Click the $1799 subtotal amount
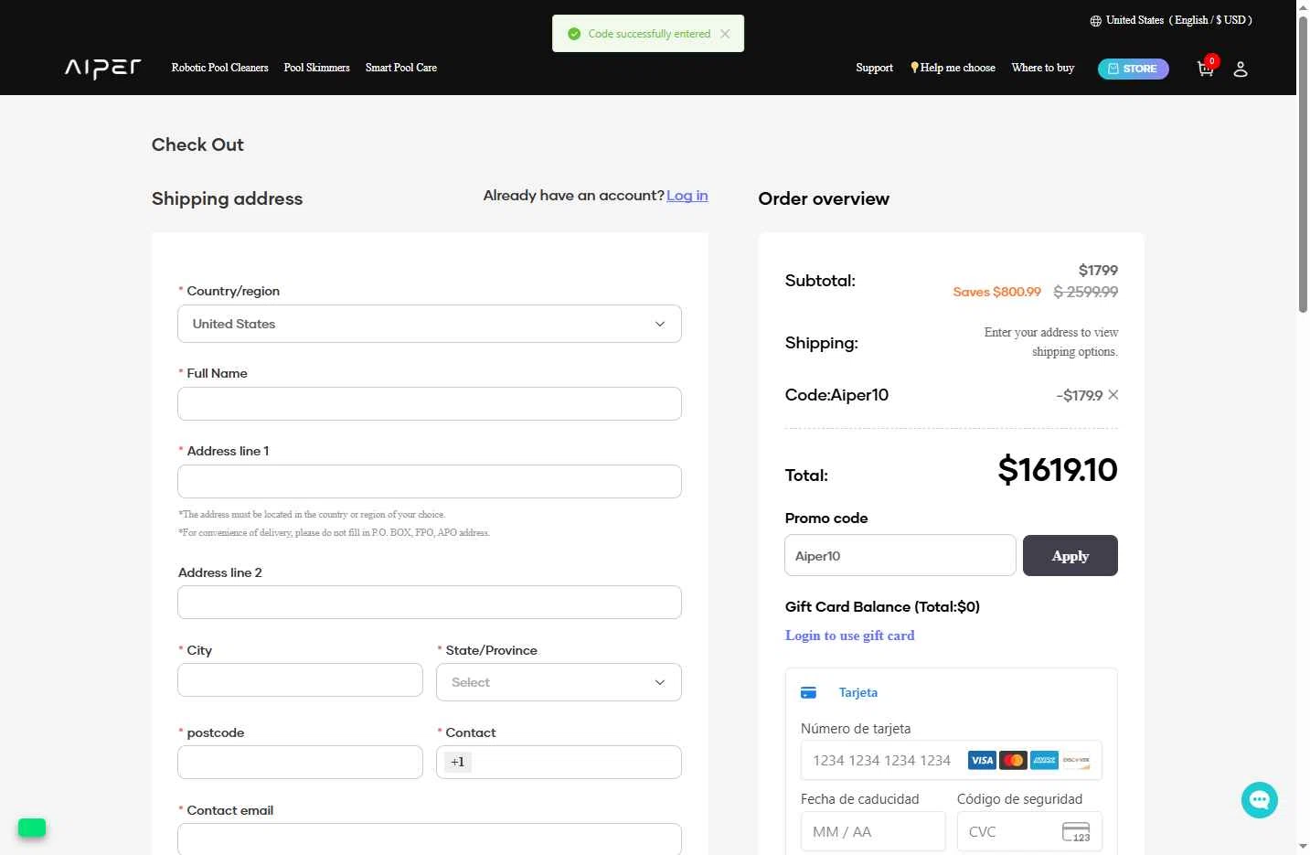The image size is (1310, 855). tap(1098, 270)
